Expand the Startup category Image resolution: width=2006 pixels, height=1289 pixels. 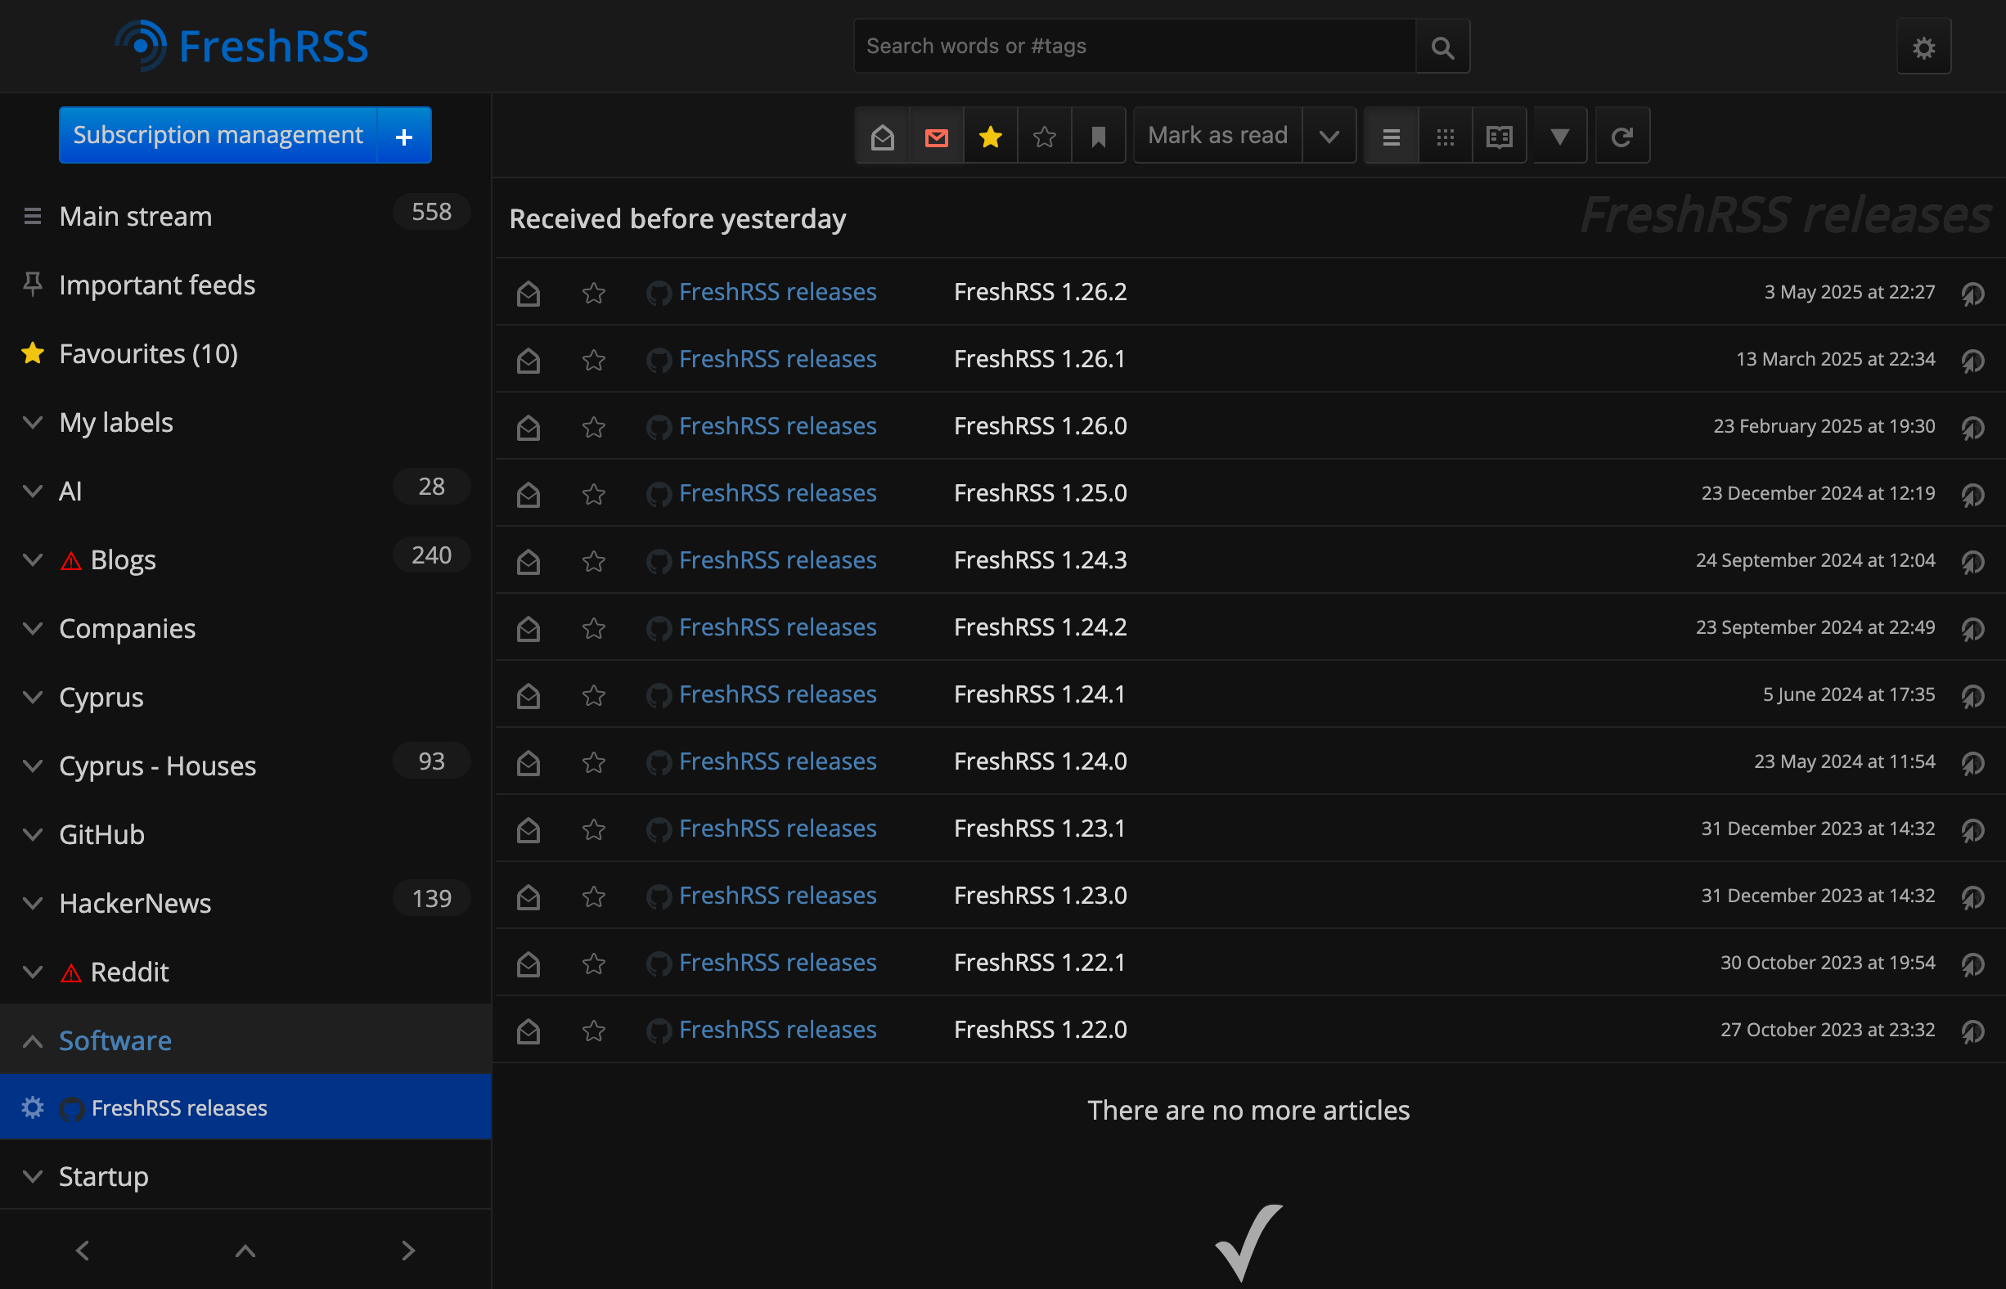point(33,1176)
